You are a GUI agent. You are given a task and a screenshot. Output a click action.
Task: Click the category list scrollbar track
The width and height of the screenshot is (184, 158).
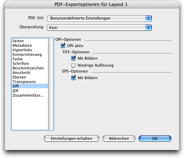pyautogui.click(x=51, y=84)
